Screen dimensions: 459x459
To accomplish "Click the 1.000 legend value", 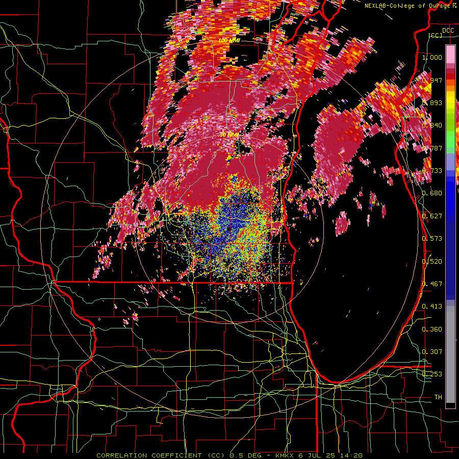I will click(432, 57).
